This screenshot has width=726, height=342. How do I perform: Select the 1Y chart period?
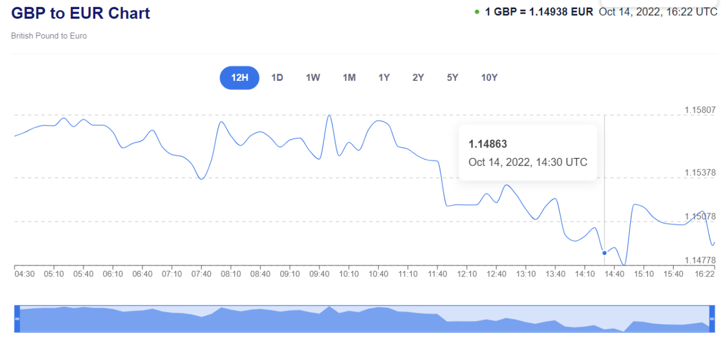coord(384,78)
